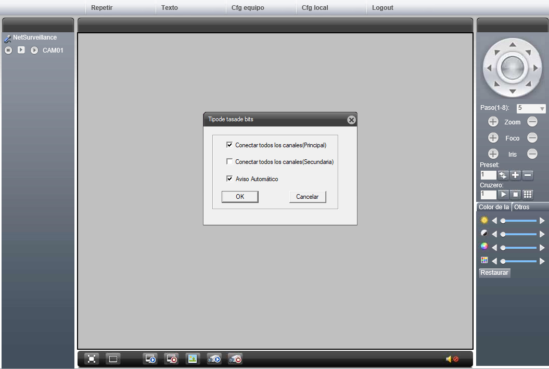Click the Zoom plus button
Viewport: 549px width, 369px height.
point(493,122)
